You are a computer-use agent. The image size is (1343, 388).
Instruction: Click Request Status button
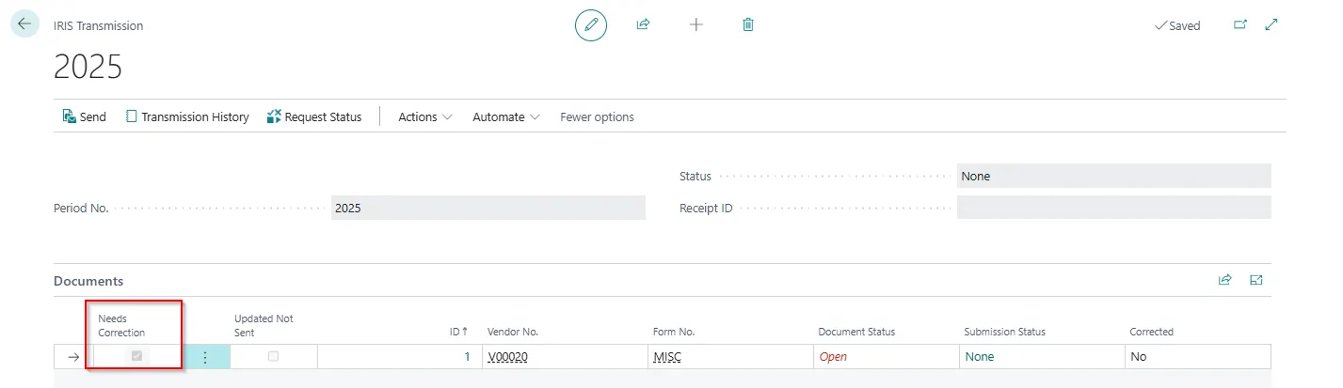click(x=314, y=117)
